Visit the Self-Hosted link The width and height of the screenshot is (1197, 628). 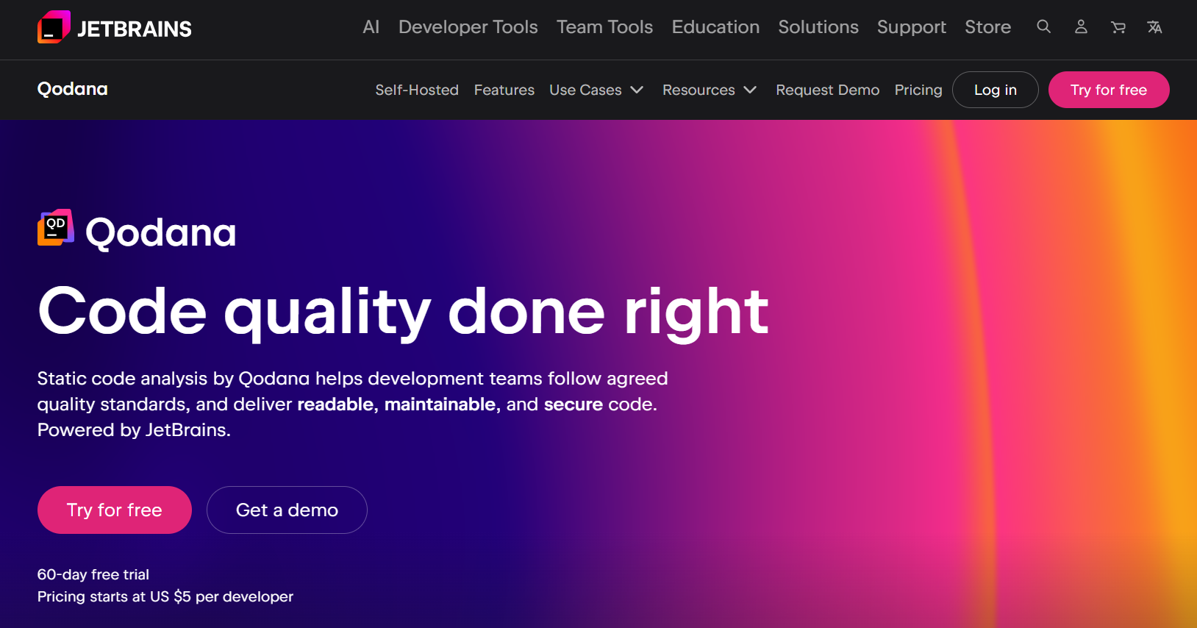point(416,90)
